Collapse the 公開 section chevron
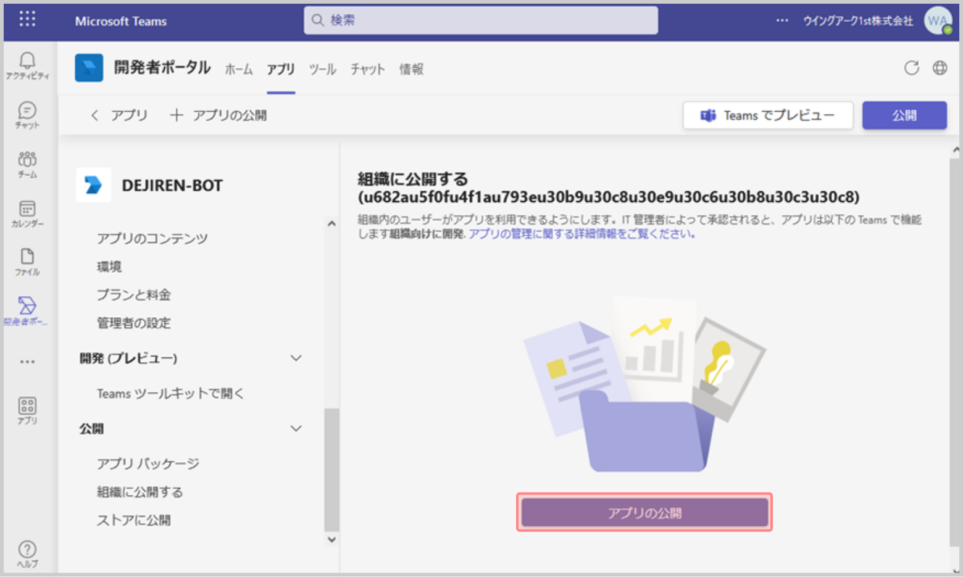This screenshot has height=577, width=963. (296, 428)
